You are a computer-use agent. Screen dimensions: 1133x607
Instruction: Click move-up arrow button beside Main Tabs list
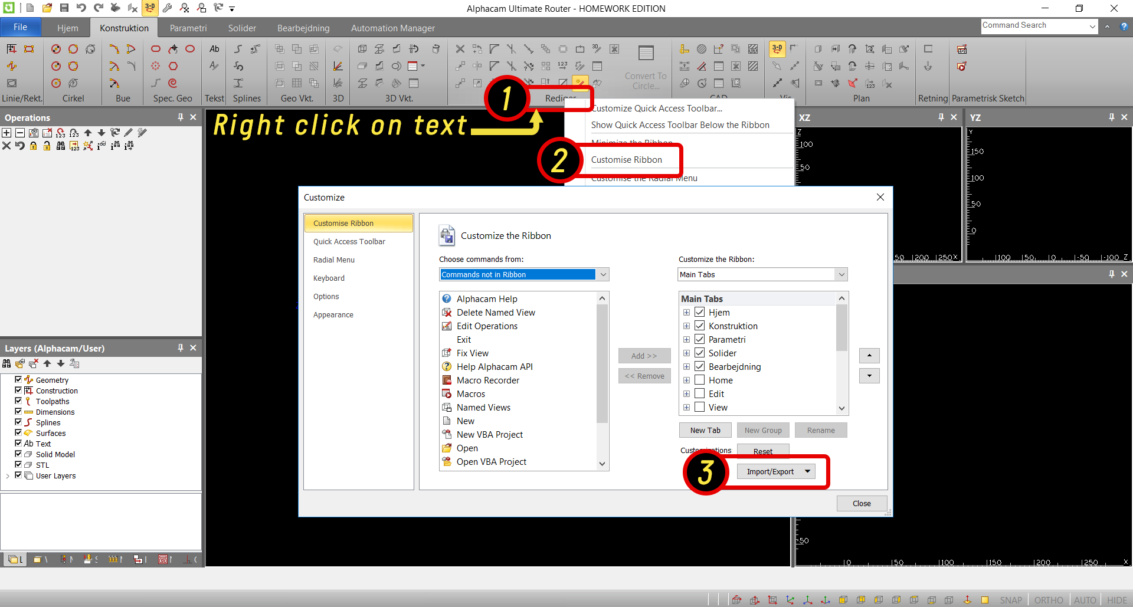pos(869,355)
